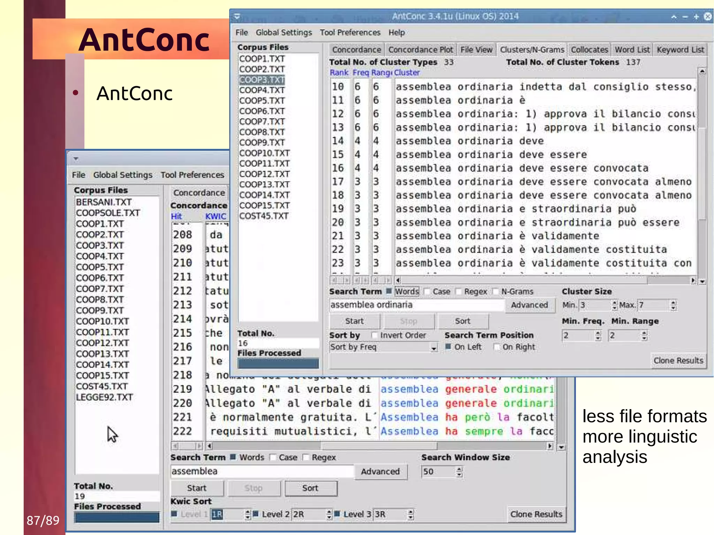Toggle the Words checkbox in Clusters search term
The image size is (714, 535).
(x=389, y=291)
